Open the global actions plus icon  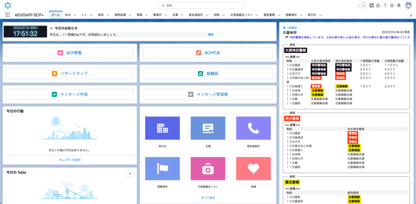[372, 5]
